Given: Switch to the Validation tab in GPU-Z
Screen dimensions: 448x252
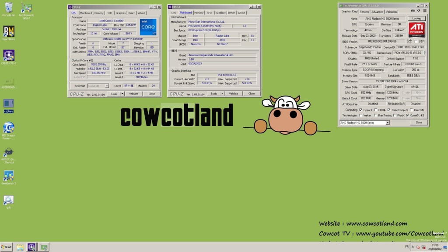Looking at the screenshot, I should coord(391,12).
